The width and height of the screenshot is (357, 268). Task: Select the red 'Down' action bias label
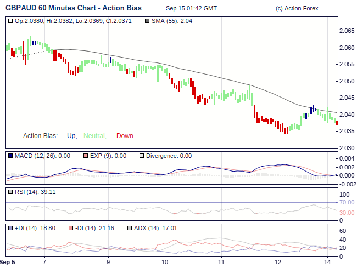coord(125,136)
